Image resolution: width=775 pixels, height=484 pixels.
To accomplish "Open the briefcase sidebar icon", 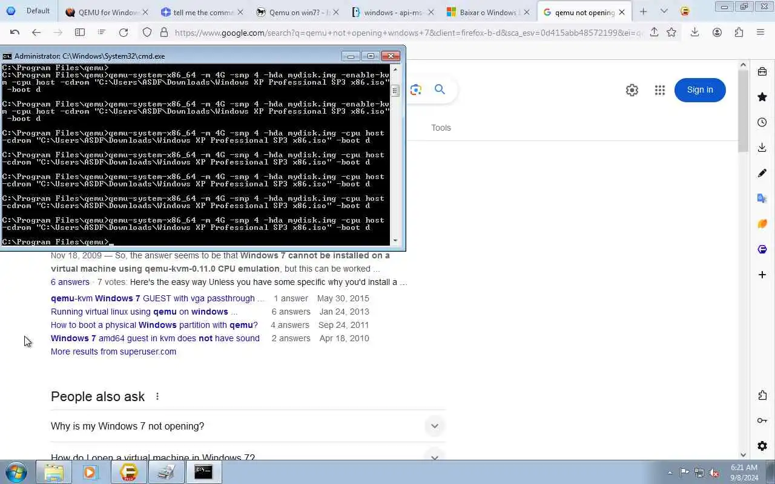I will point(762,71).
